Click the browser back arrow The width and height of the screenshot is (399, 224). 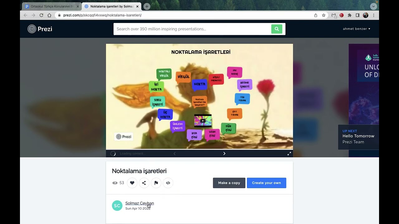(26, 15)
